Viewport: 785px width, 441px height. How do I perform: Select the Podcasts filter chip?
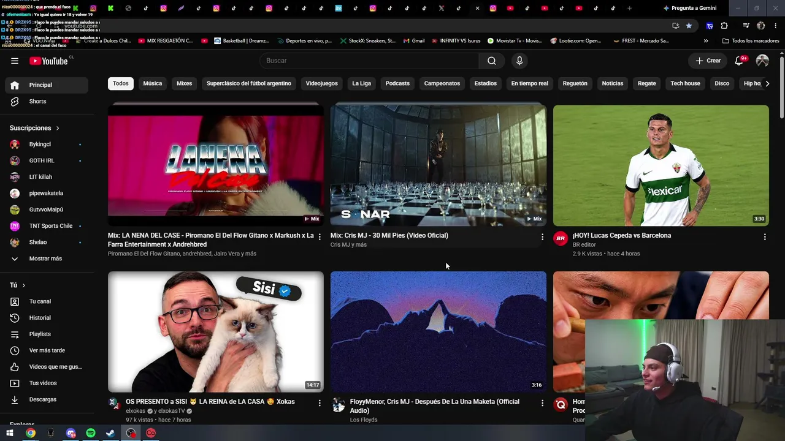(x=397, y=83)
